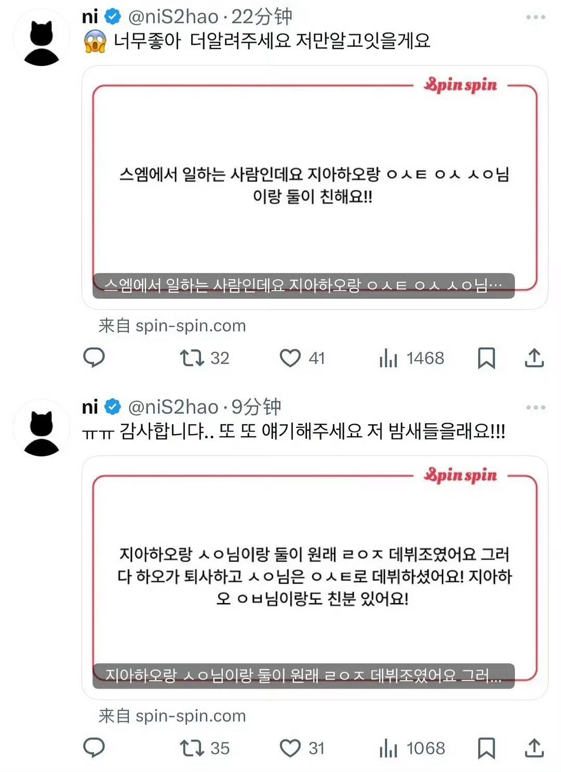The image size is (561, 772).
Task: Open first spin-spin.com link card
Action: (x=315, y=187)
